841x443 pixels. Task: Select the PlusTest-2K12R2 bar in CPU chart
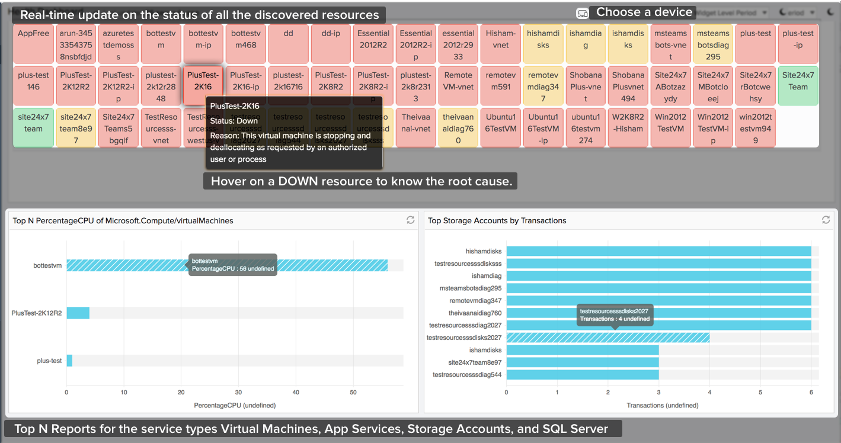(x=78, y=313)
